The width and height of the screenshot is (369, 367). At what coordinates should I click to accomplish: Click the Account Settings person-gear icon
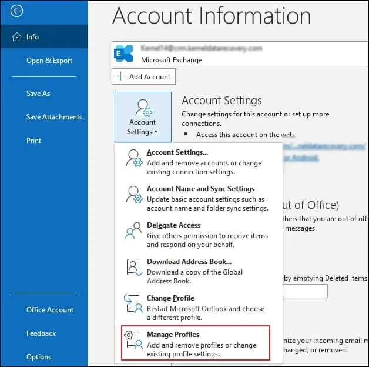coord(144,108)
